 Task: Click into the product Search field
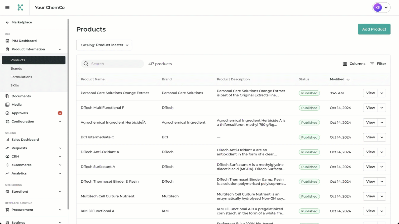pos(116,64)
